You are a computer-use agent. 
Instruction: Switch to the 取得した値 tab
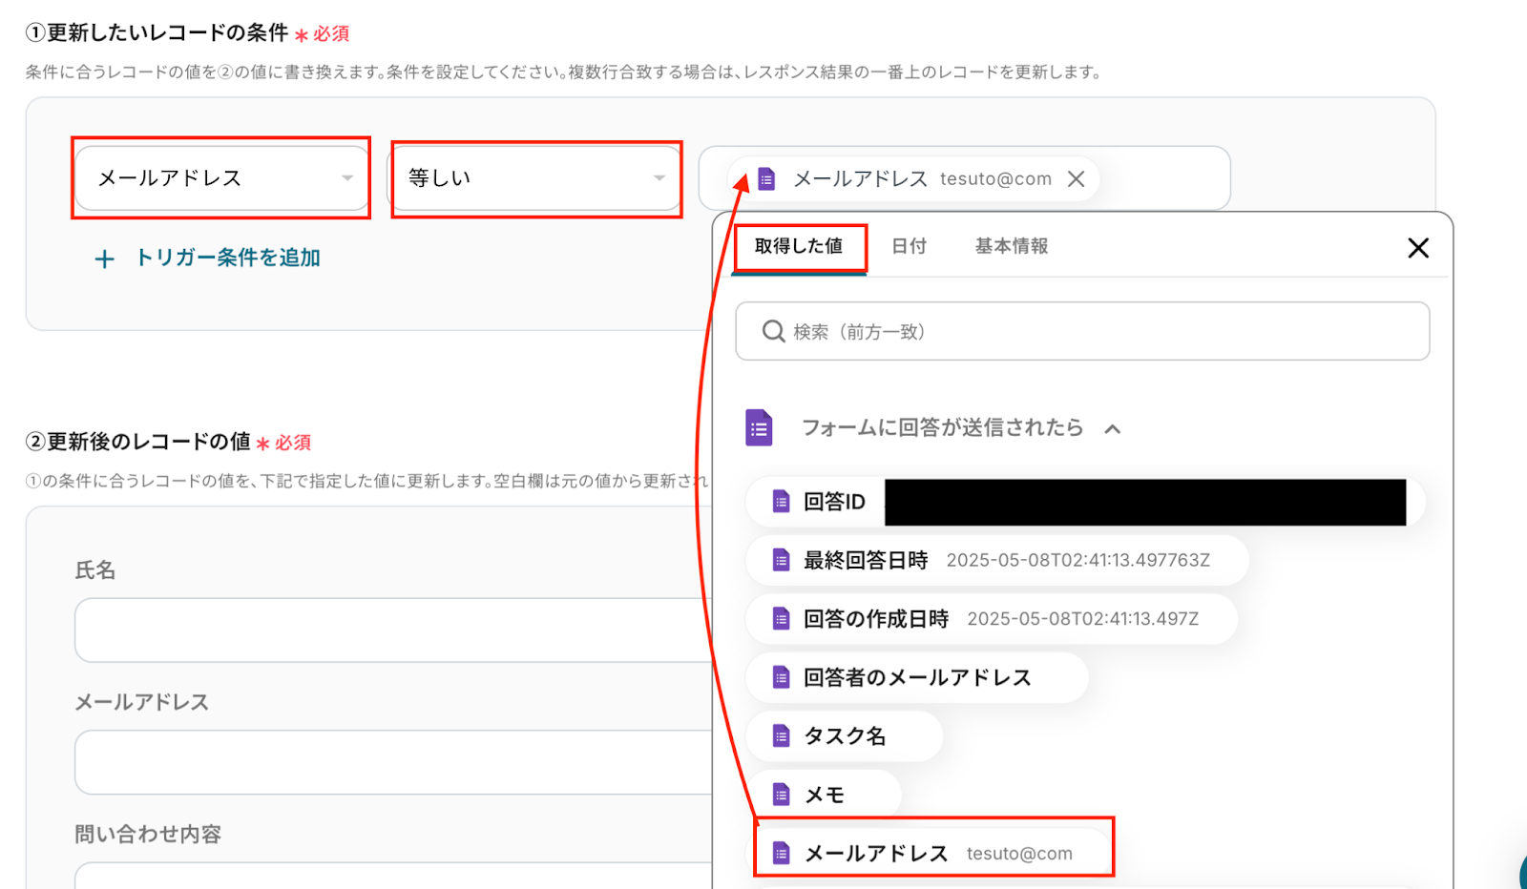pyautogui.click(x=799, y=247)
